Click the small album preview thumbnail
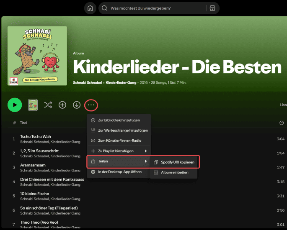Screen dimensions: 287x230 tap(33, 105)
